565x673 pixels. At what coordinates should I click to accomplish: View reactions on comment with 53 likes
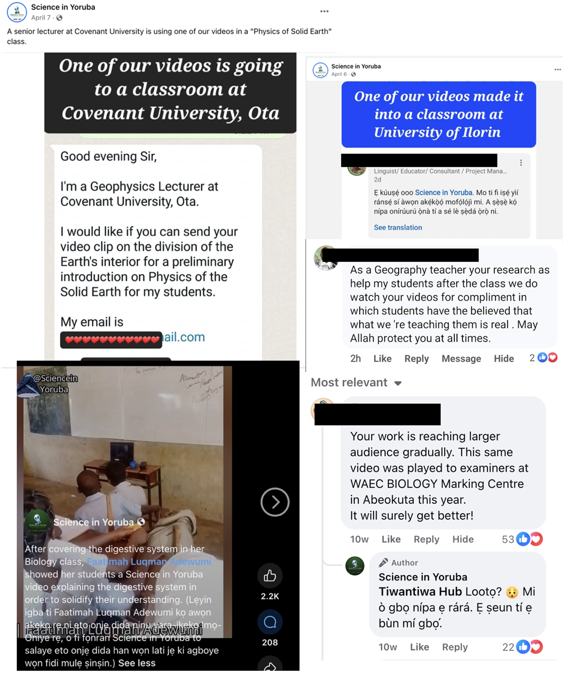[x=522, y=539]
